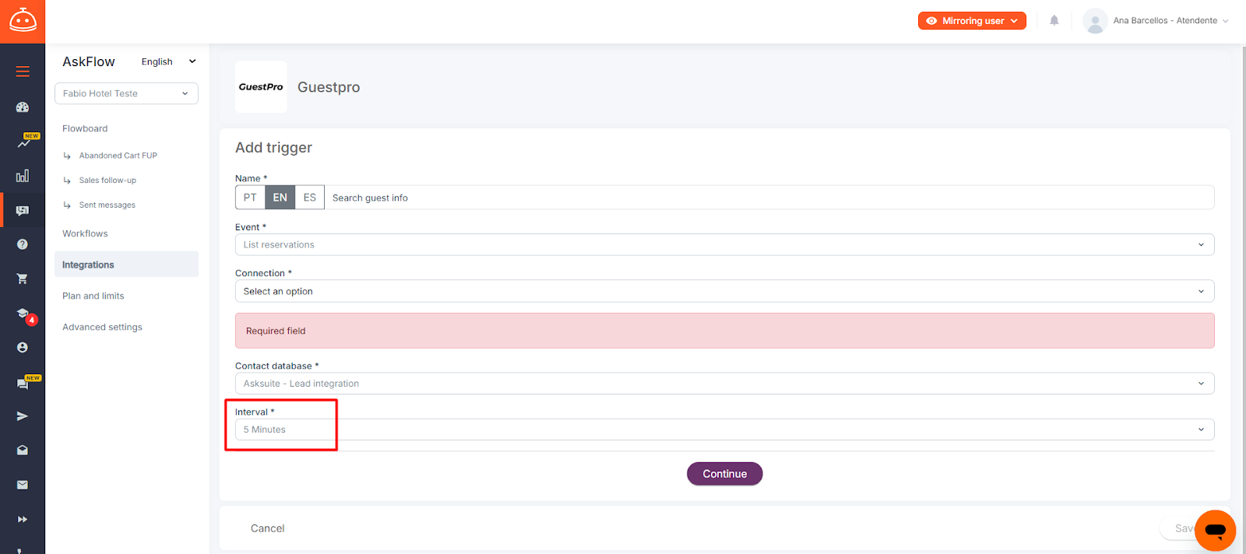This screenshot has width=1246, height=554.
Task: Switch name language to ES
Action: pos(310,198)
